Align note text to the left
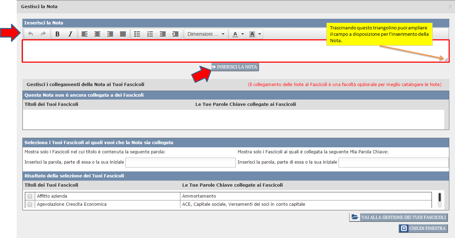 (x=85, y=34)
